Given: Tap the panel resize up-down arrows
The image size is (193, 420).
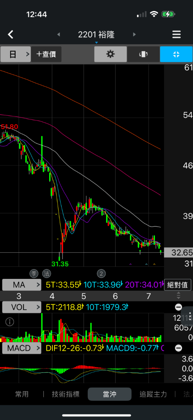Looking at the screenshot, I should tap(179, 295).
